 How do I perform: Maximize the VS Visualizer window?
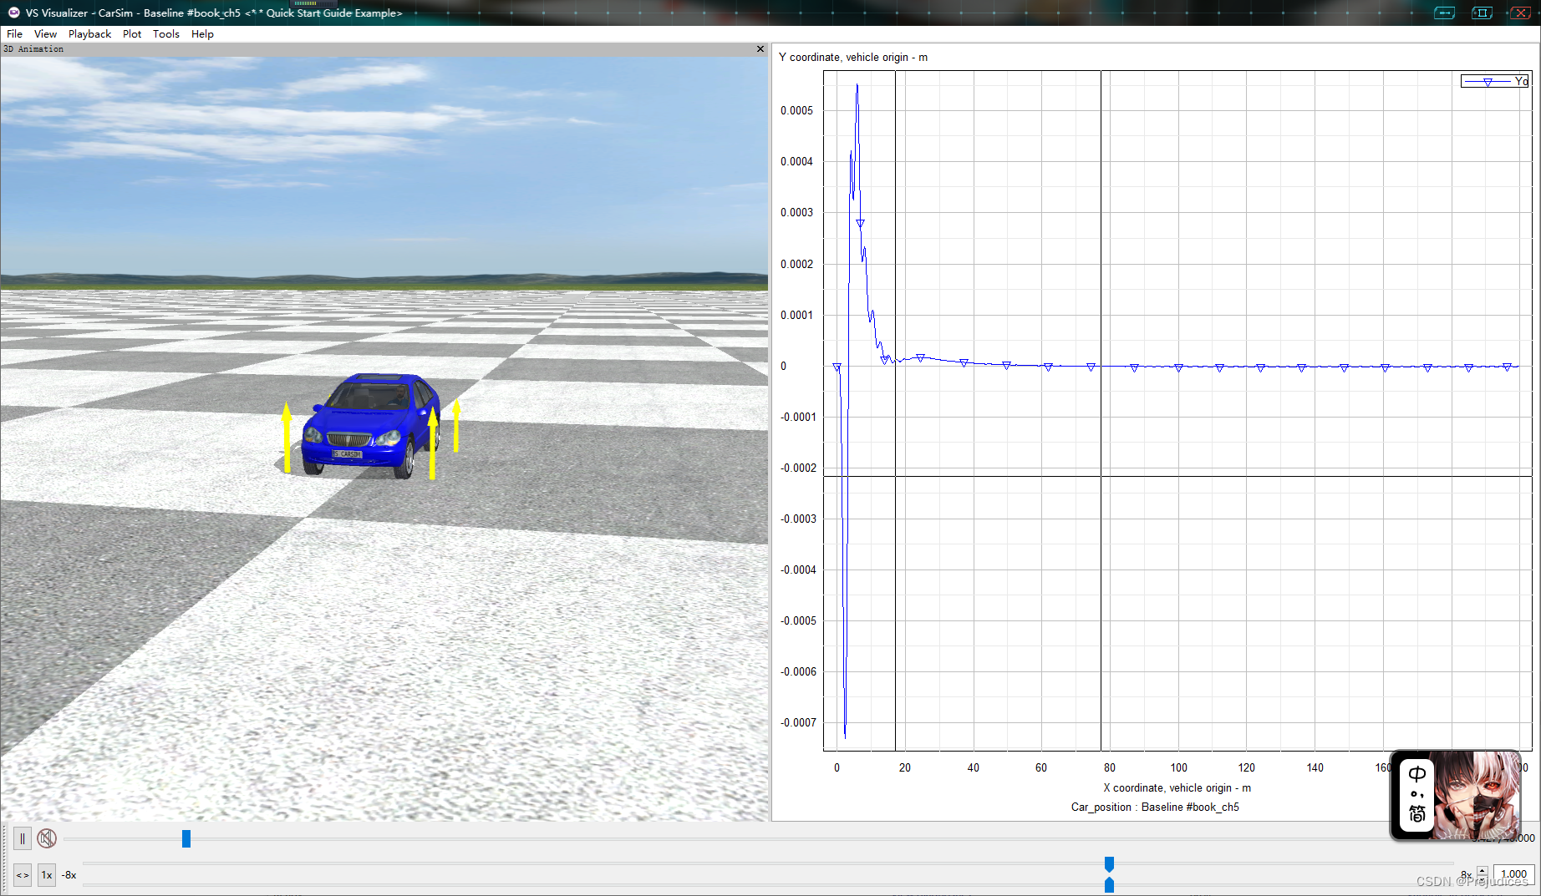[x=1482, y=13]
